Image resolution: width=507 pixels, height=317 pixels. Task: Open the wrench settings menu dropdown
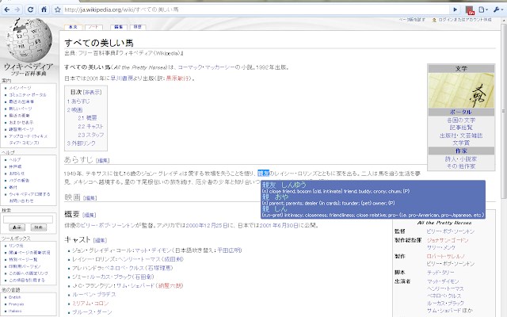click(x=498, y=10)
